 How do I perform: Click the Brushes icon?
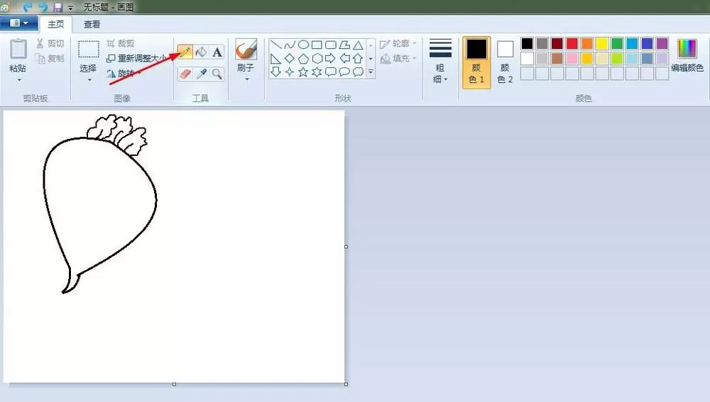246,49
